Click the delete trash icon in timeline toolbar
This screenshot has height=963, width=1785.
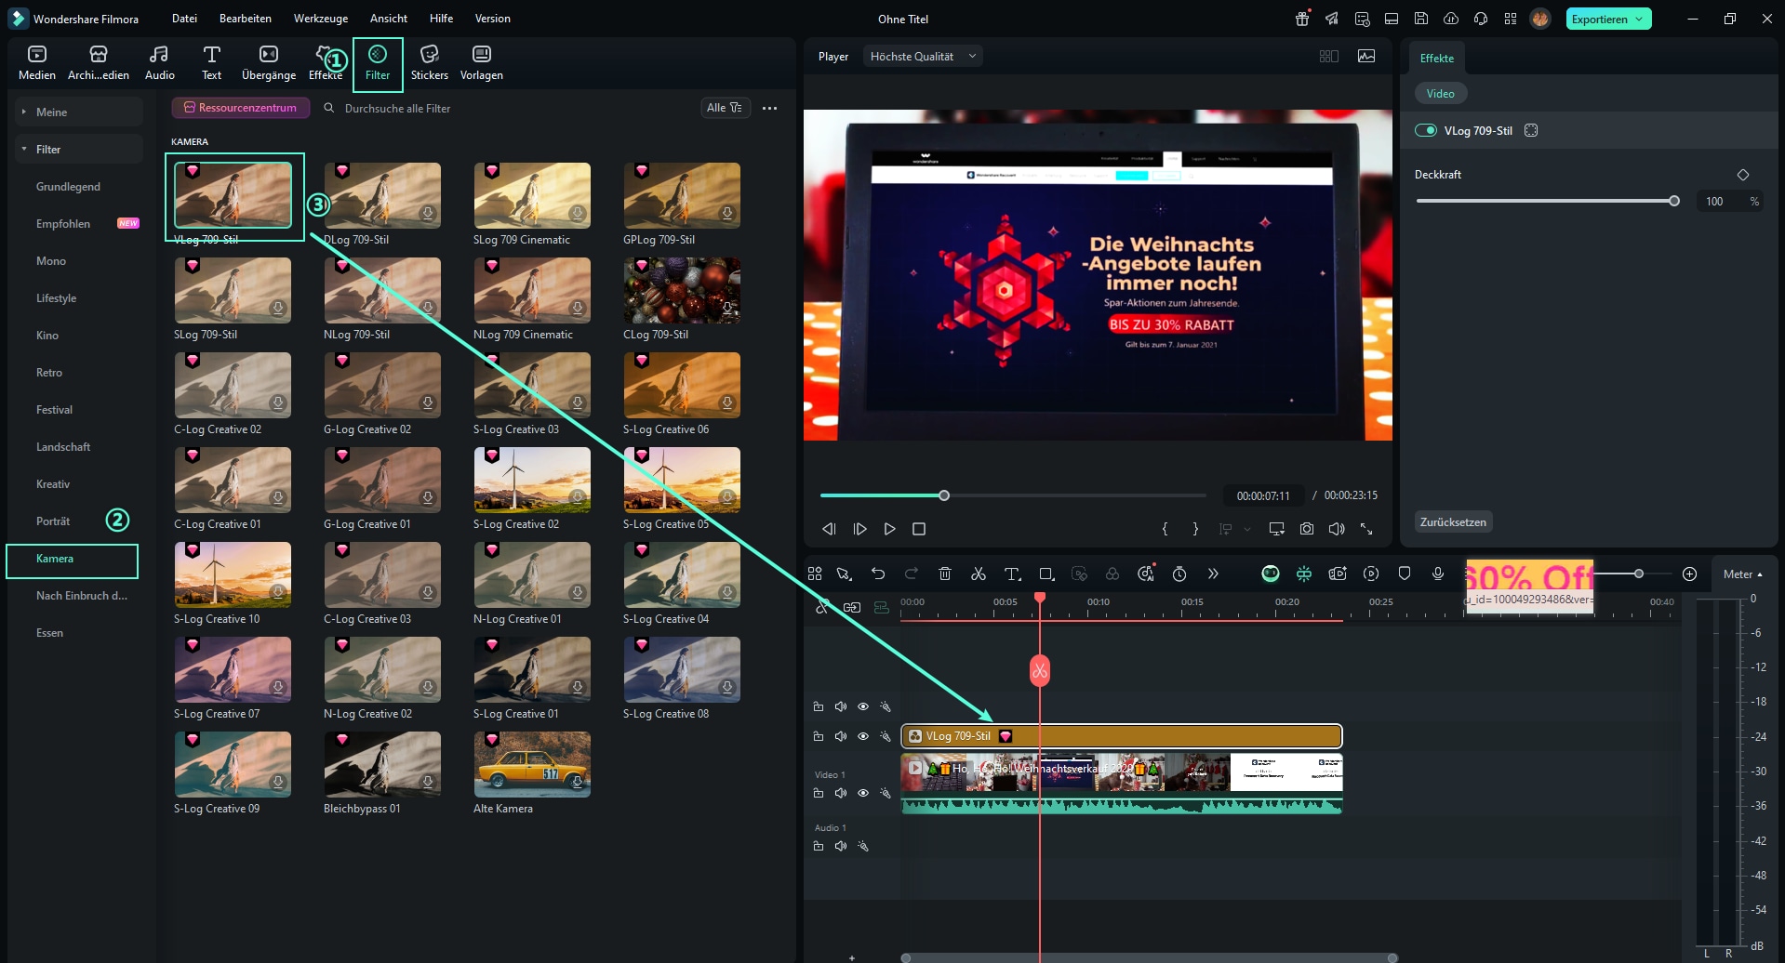click(x=945, y=574)
